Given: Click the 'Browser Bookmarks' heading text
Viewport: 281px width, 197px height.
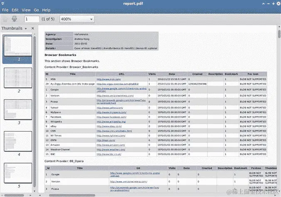Looking at the screenshot, I should (x=60, y=55).
